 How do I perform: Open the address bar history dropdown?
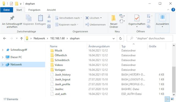click(x=114, y=39)
